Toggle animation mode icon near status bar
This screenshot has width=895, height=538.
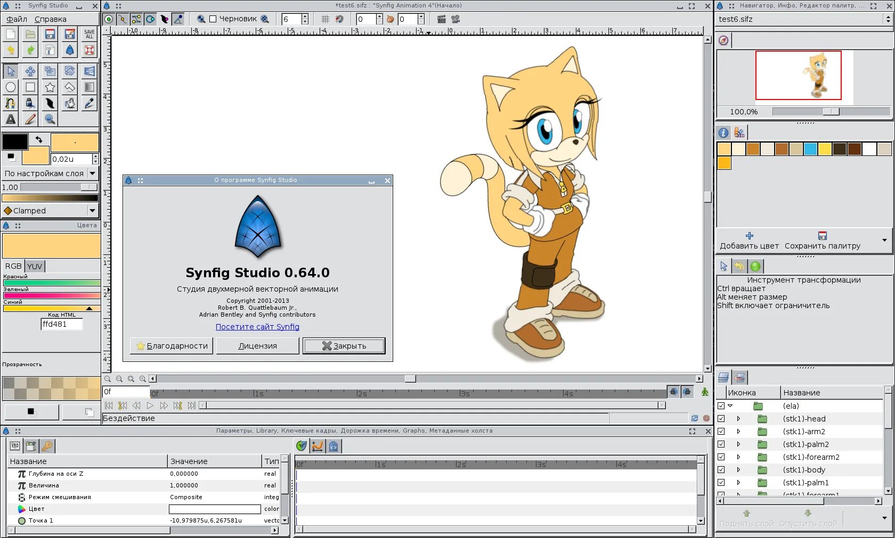point(705,392)
